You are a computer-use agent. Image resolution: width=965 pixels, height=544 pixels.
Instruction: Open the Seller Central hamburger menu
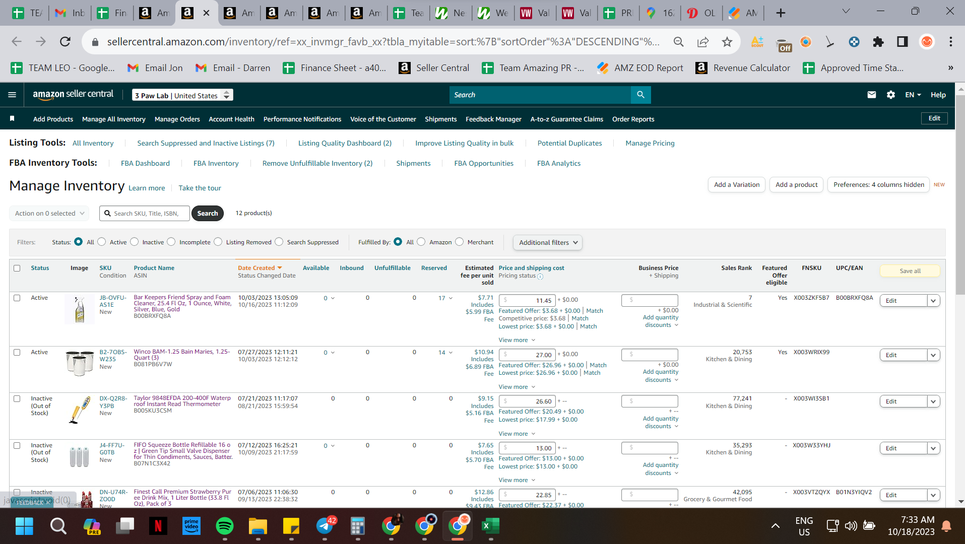(x=12, y=95)
